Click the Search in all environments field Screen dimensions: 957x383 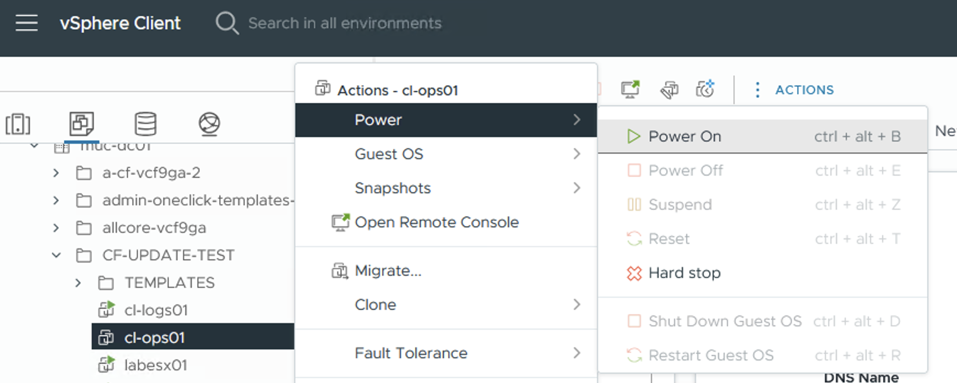345,23
